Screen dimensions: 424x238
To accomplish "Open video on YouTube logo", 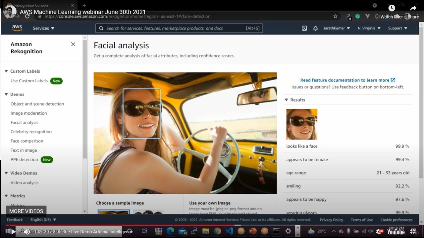I will click(396, 232).
